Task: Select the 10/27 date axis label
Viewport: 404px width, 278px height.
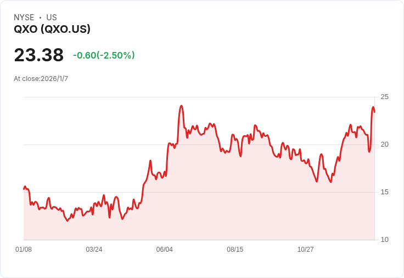Action: 306,250
